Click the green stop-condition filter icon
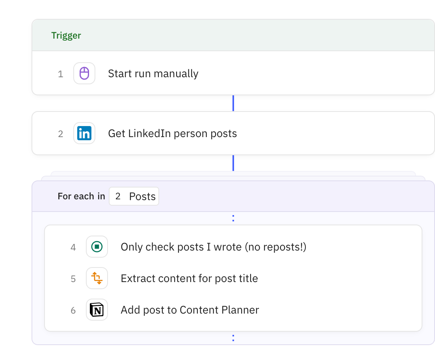This screenshot has width=435, height=364. (x=97, y=247)
